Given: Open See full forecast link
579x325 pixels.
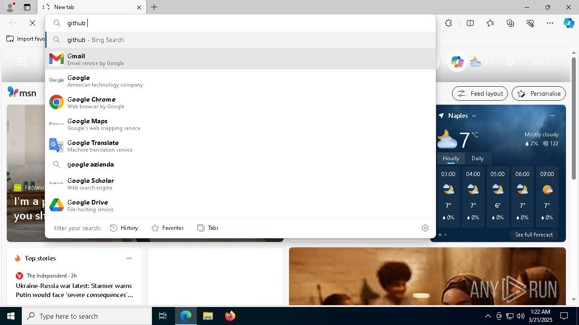Looking at the screenshot, I should tap(534, 235).
